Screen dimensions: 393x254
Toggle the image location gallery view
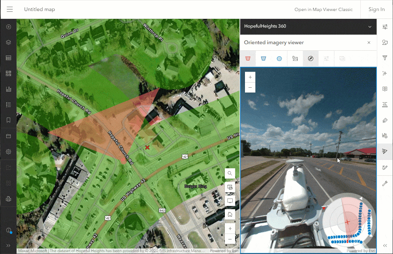click(x=295, y=58)
